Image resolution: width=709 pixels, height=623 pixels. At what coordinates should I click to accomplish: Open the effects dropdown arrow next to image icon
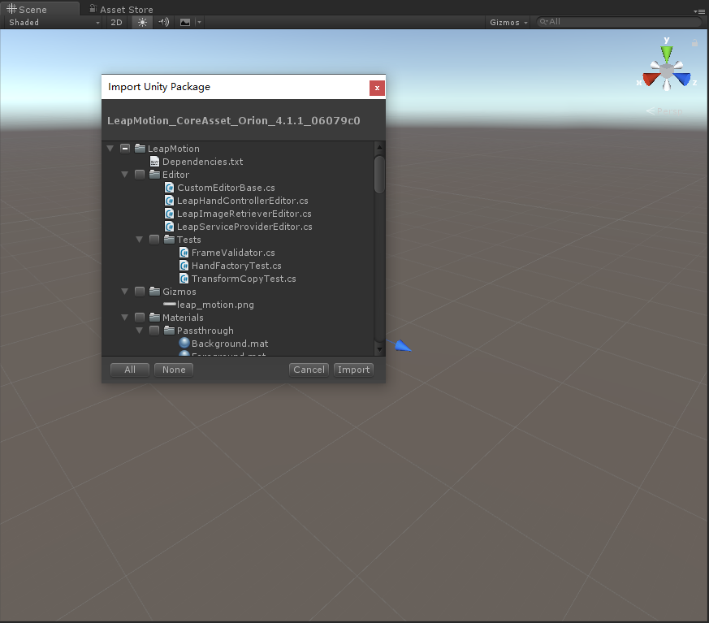tap(199, 22)
